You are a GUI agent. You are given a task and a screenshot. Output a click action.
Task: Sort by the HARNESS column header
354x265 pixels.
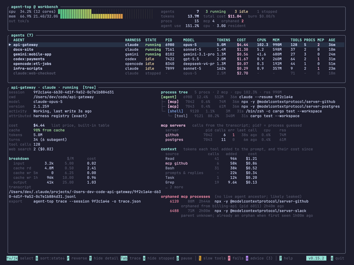click(133, 40)
